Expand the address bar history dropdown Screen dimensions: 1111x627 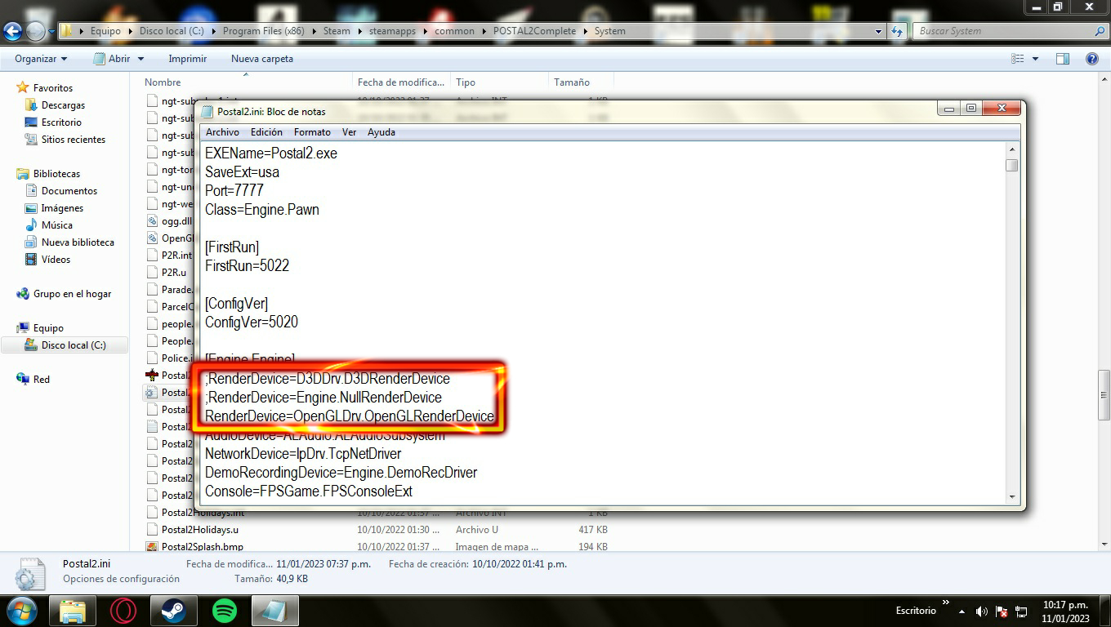point(879,31)
